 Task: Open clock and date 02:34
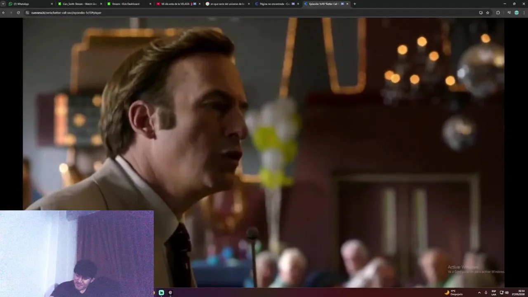(519, 292)
